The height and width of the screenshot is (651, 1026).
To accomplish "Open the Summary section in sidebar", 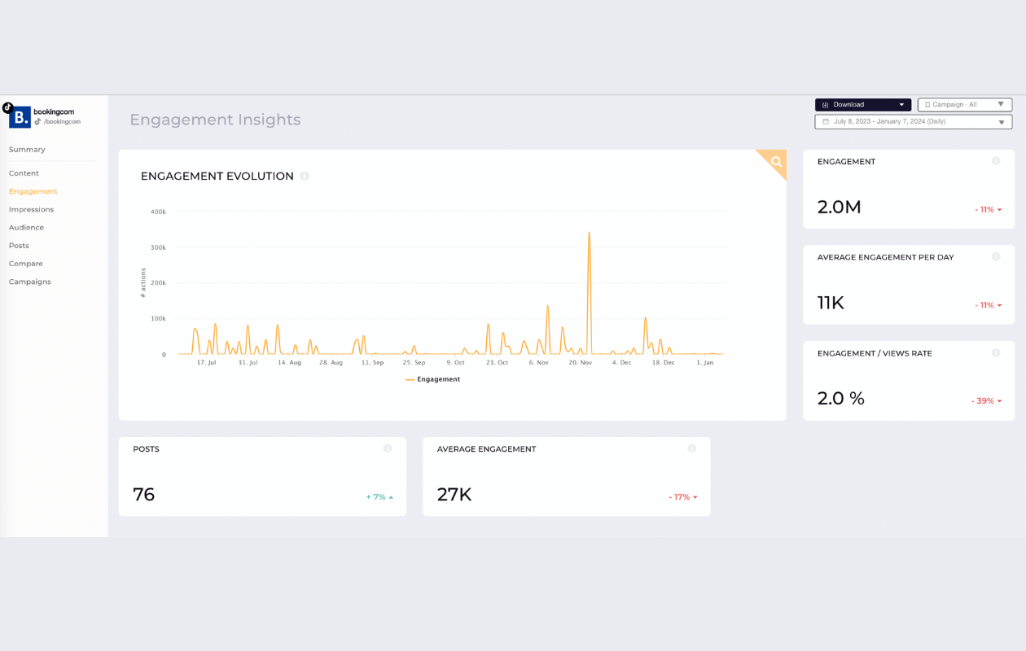I will pyautogui.click(x=27, y=150).
